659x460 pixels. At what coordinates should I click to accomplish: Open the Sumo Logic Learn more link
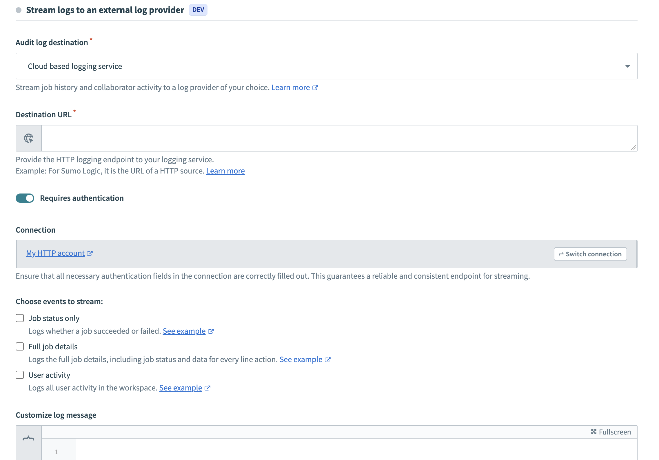click(x=225, y=171)
